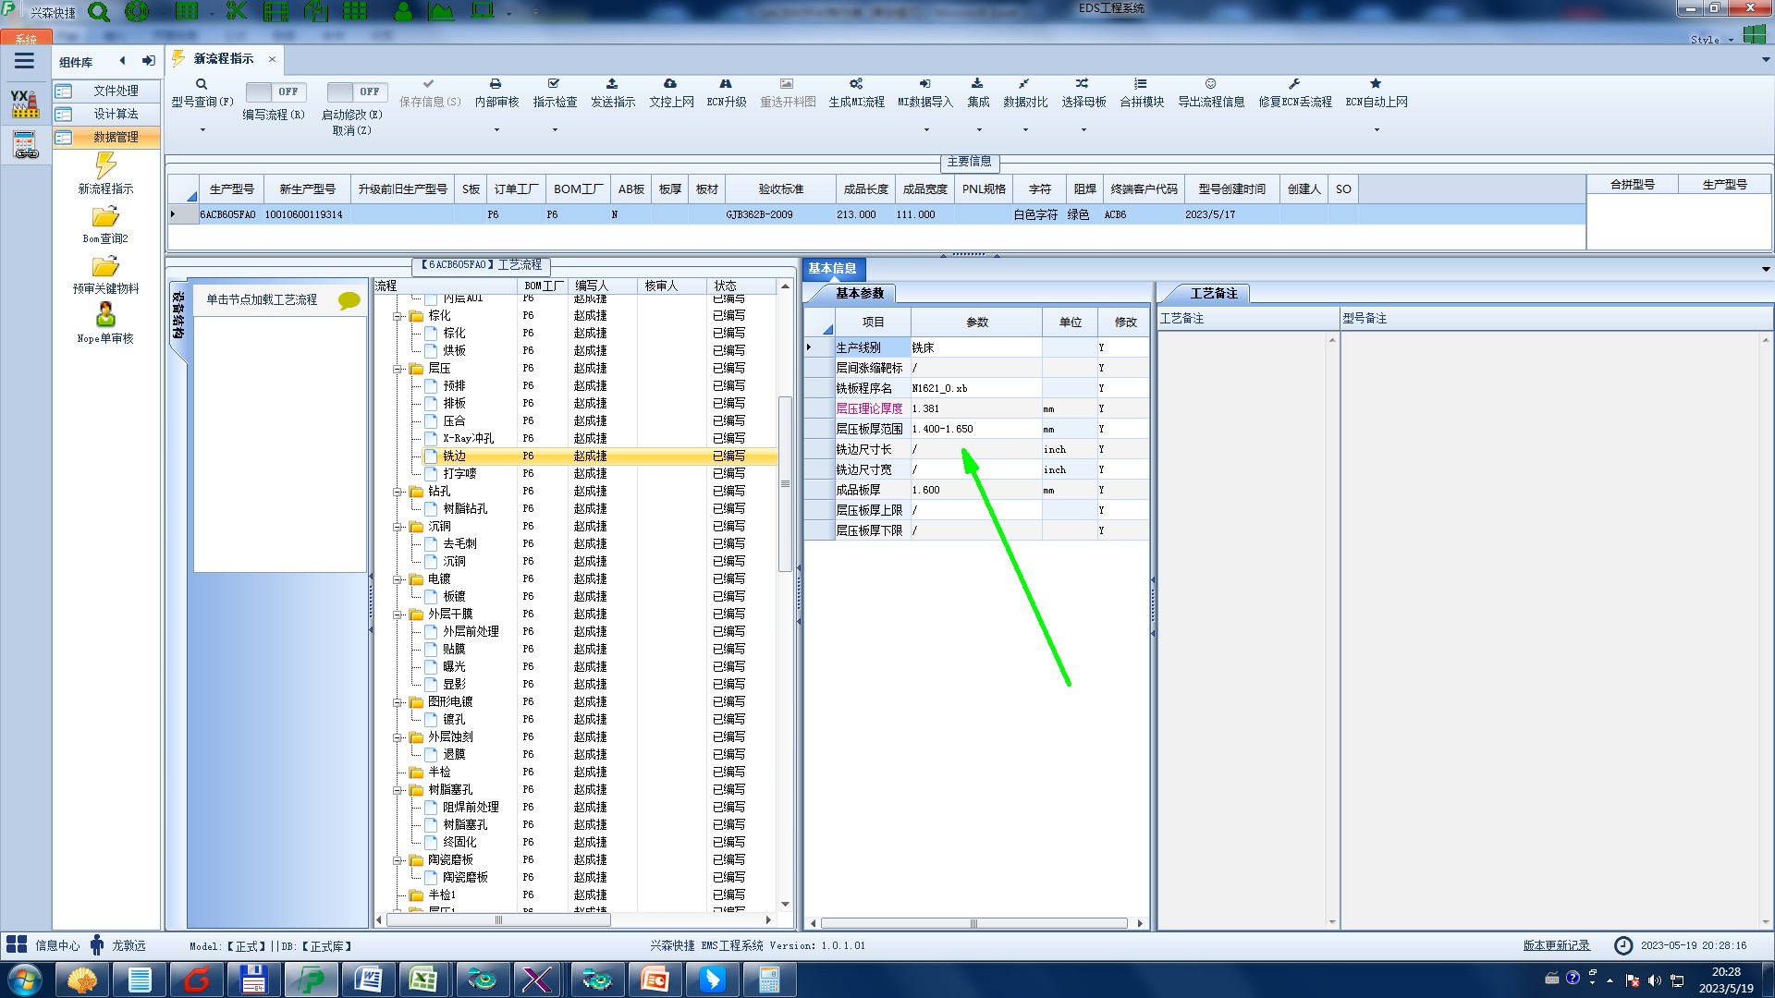Image resolution: width=1775 pixels, height=998 pixels.
Task: Click the ECN升级 toolbar icon
Action: [726, 84]
